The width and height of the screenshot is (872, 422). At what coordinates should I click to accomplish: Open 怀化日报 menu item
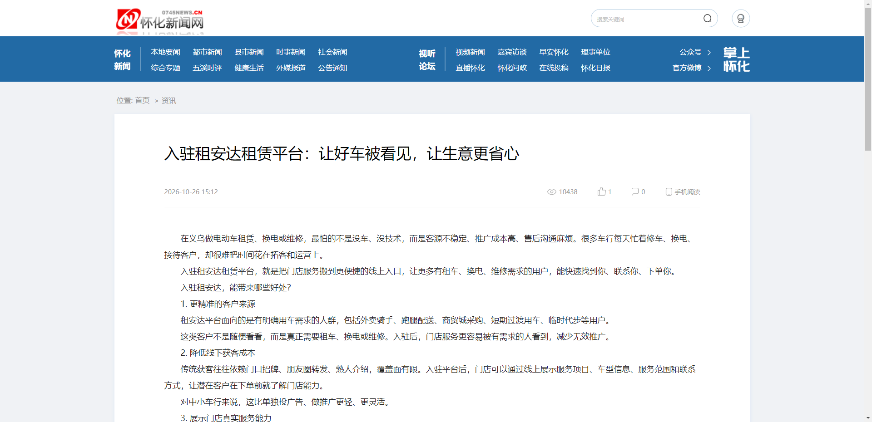pos(595,68)
